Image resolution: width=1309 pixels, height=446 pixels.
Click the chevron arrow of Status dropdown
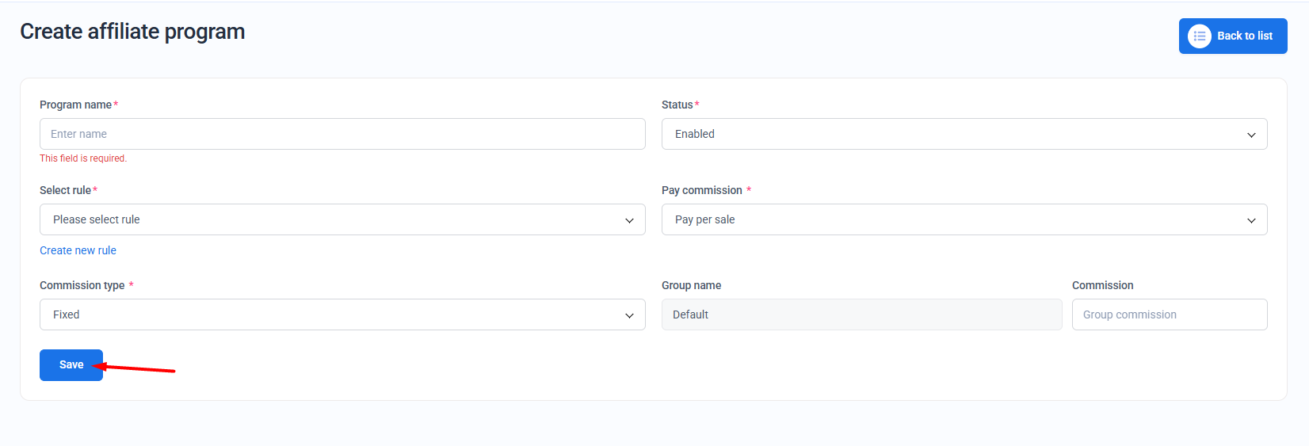(x=1251, y=135)
